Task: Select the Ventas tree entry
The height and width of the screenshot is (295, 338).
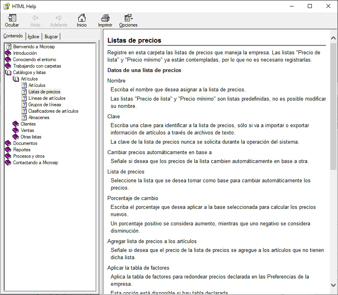Action: 27,130
